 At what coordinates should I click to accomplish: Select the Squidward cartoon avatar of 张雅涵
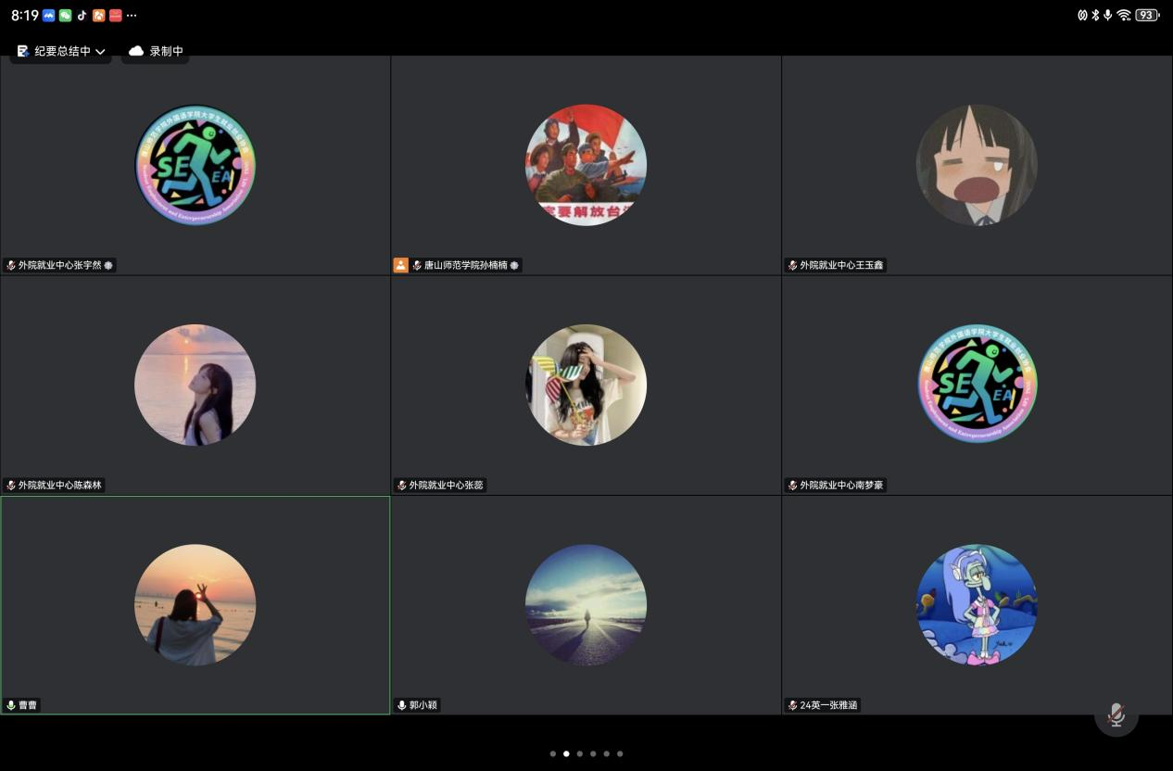[x=977, y=604]
